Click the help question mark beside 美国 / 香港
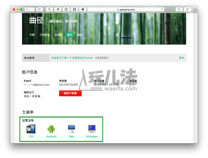The image size is (208, 158). click(x=39, y=96)
